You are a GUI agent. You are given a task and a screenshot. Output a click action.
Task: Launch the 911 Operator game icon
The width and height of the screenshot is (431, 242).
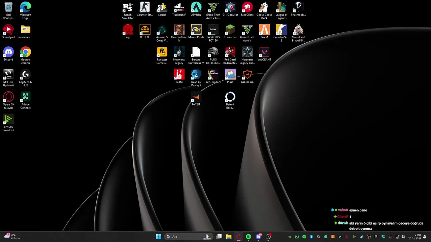[x=230, y=9]
